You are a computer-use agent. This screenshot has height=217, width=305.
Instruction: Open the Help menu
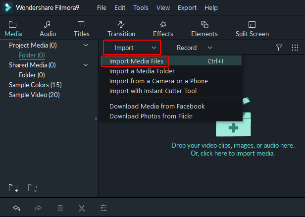(x=211, y=8)
